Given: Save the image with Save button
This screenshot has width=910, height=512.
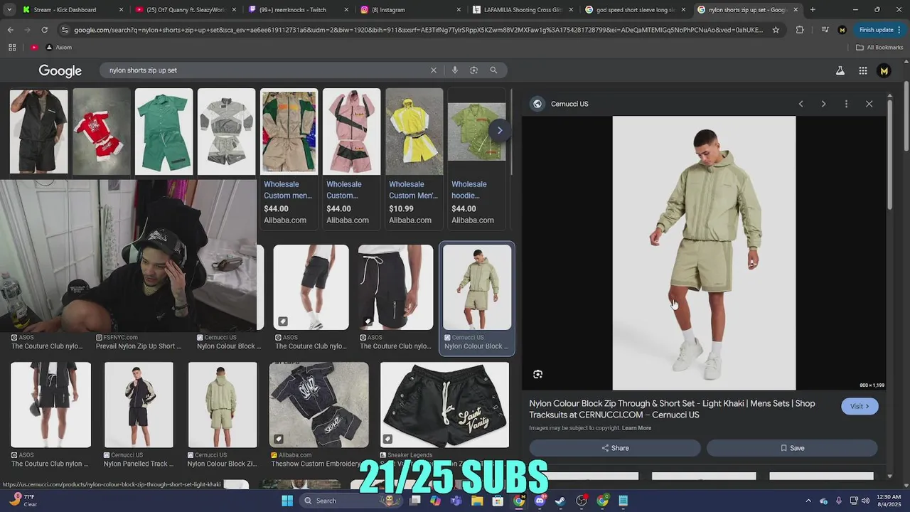Looking at the screenshot, I should (792, 448).
